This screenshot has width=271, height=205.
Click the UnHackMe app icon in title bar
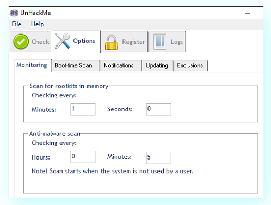[x=14, y=13]
